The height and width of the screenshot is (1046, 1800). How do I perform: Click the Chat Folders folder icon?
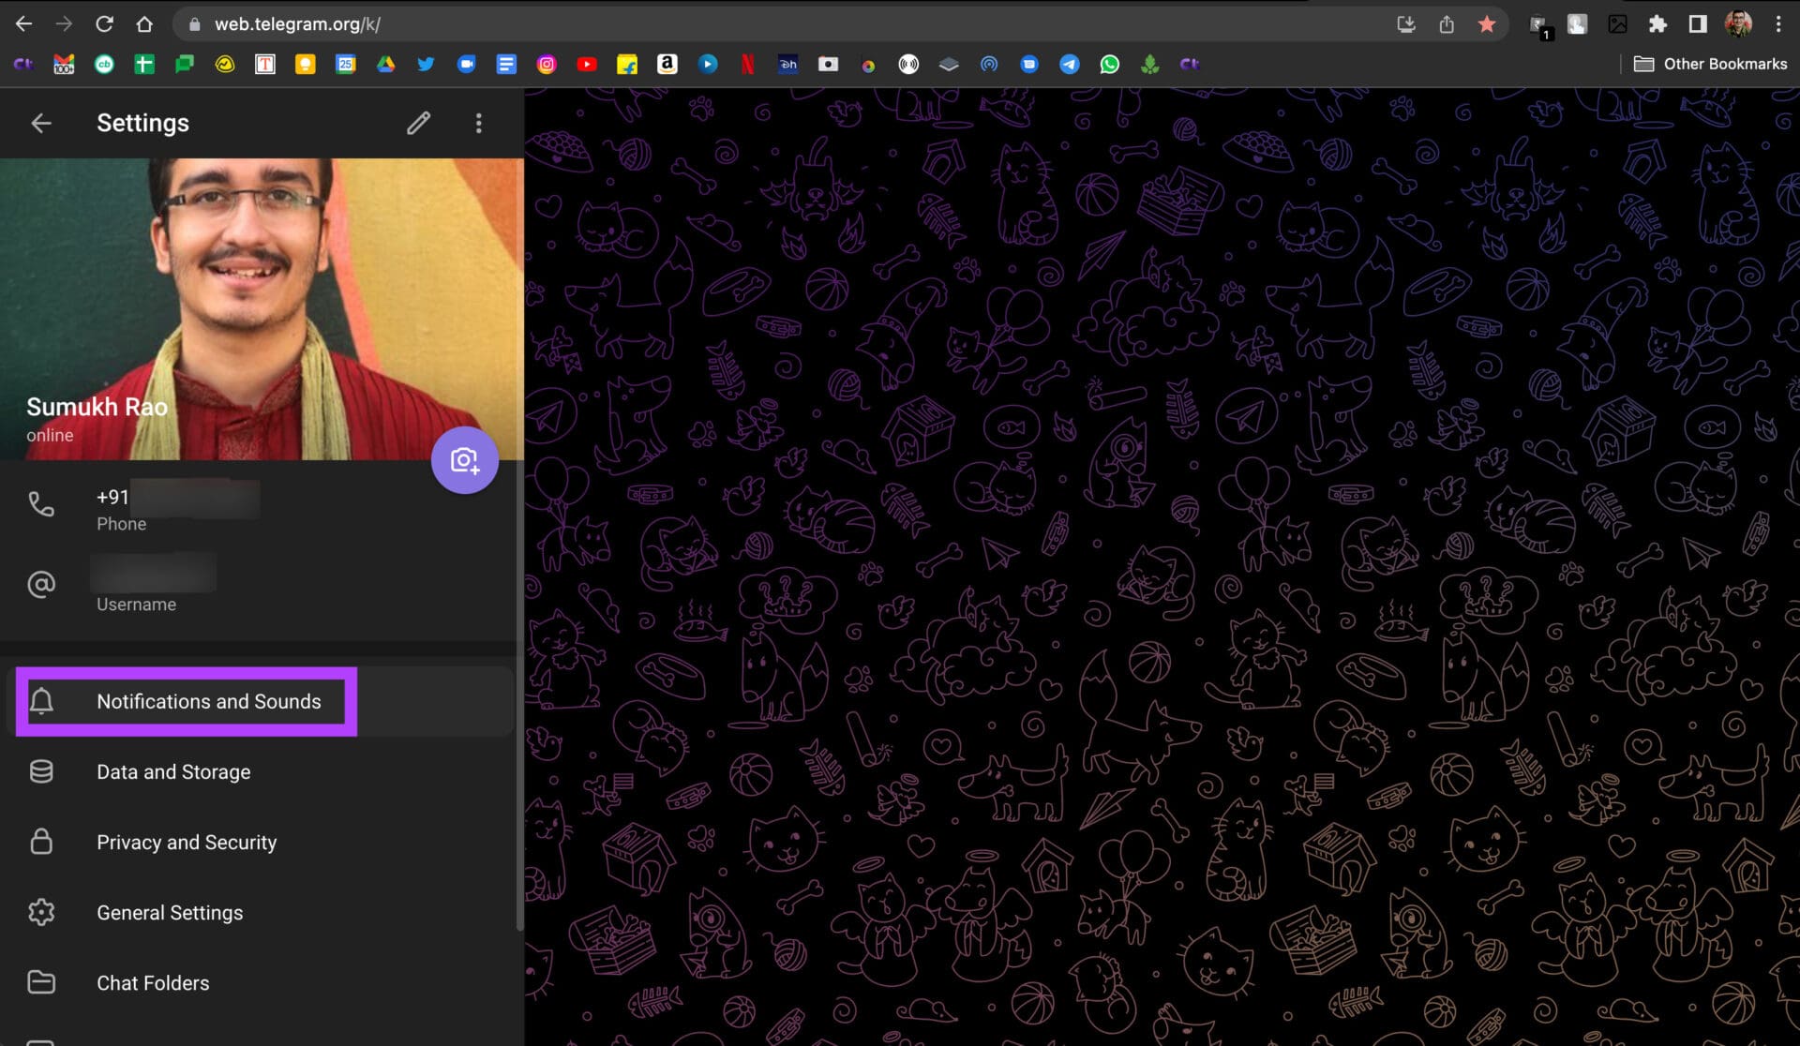click(41, 982)
